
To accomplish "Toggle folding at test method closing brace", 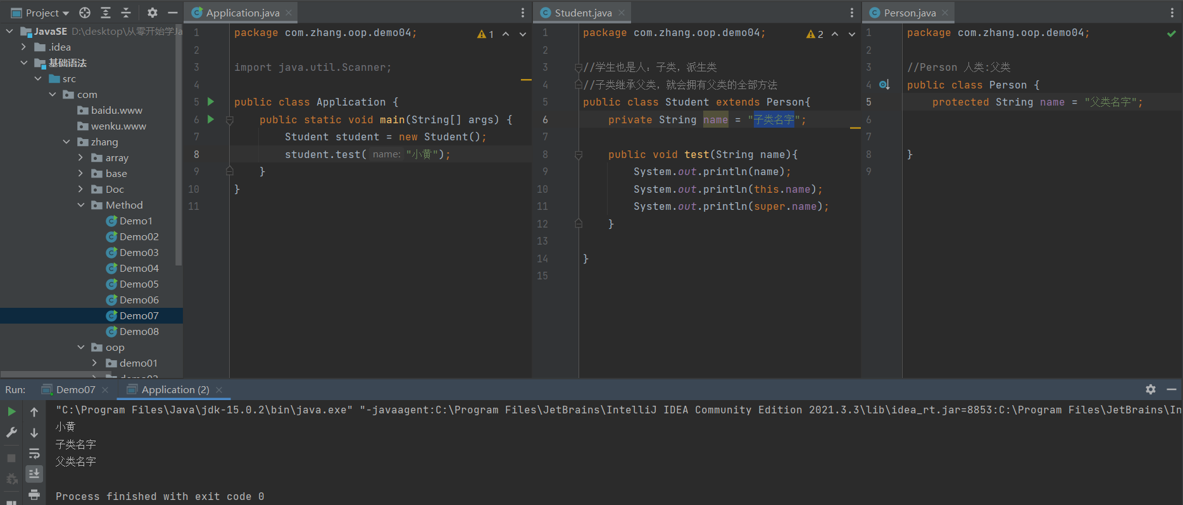I will coord(578,224).
